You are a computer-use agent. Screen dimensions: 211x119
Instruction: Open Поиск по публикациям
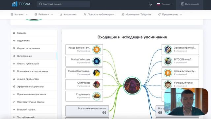tap(99, 15)
